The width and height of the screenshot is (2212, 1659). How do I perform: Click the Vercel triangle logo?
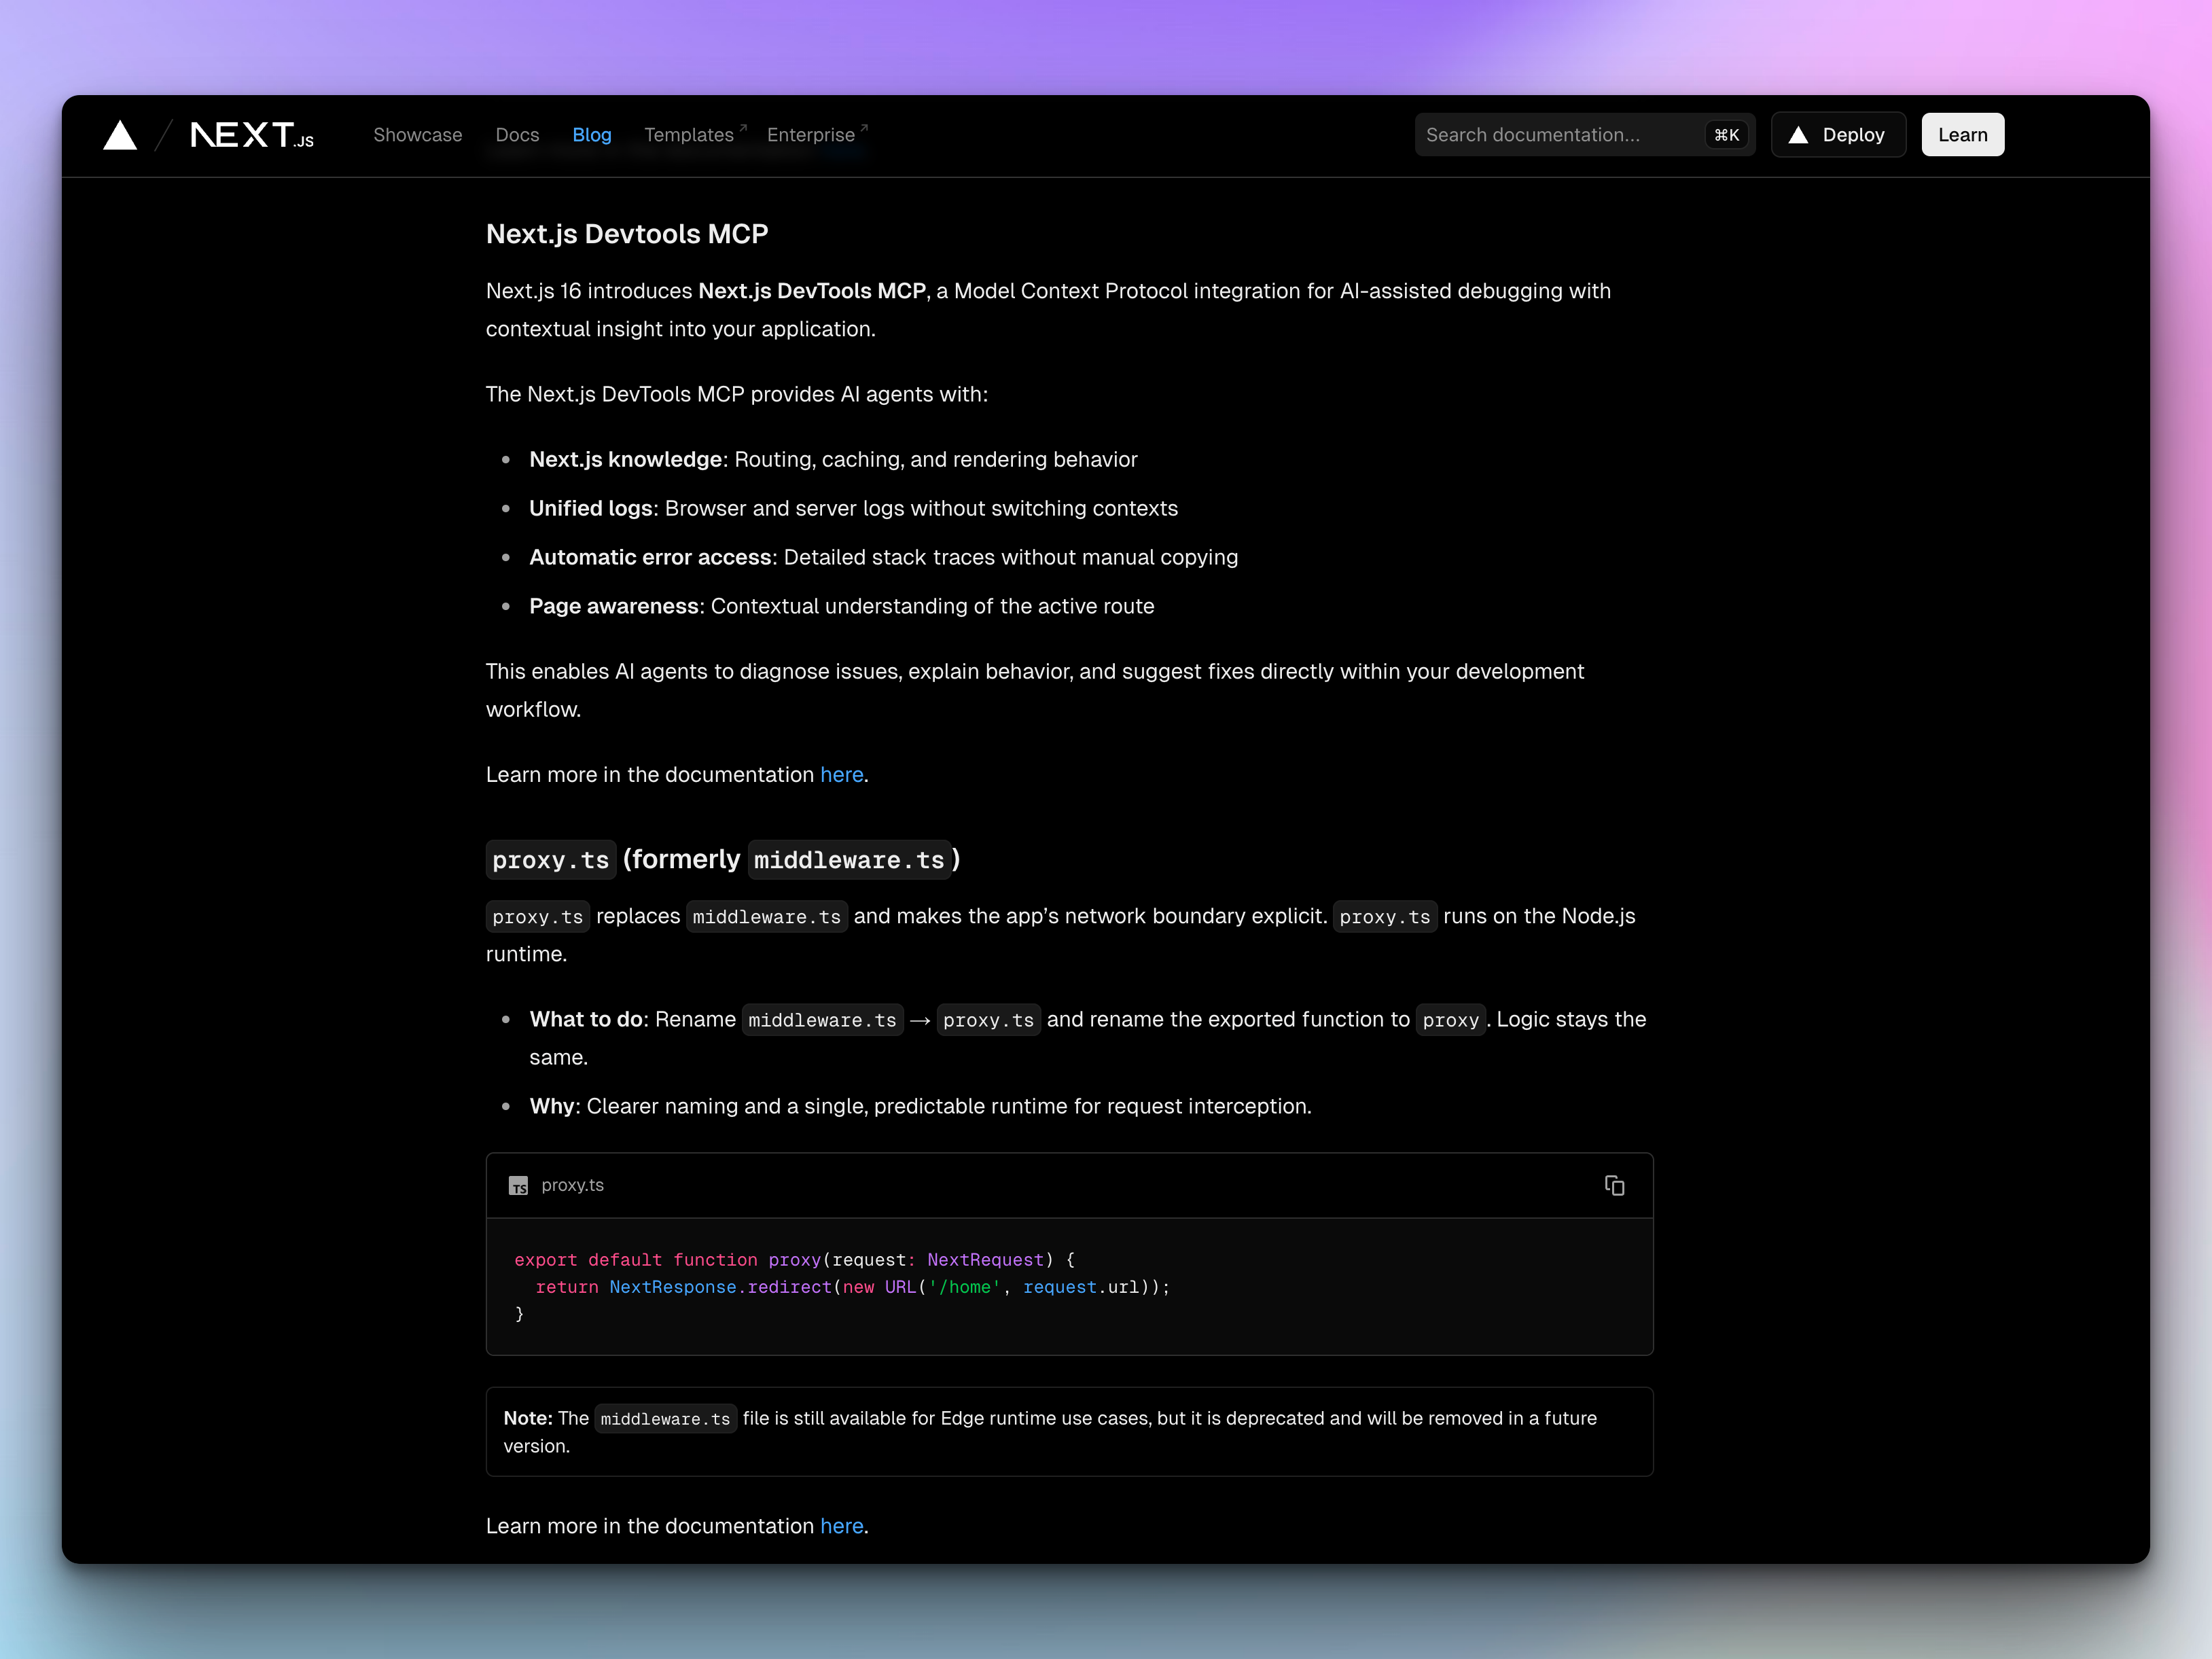[x=121, y=135]
